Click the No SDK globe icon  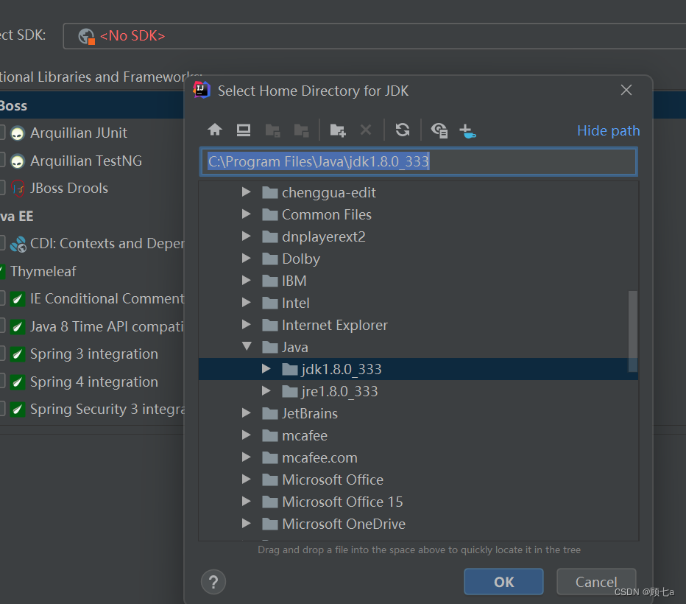tap(86, 36)
